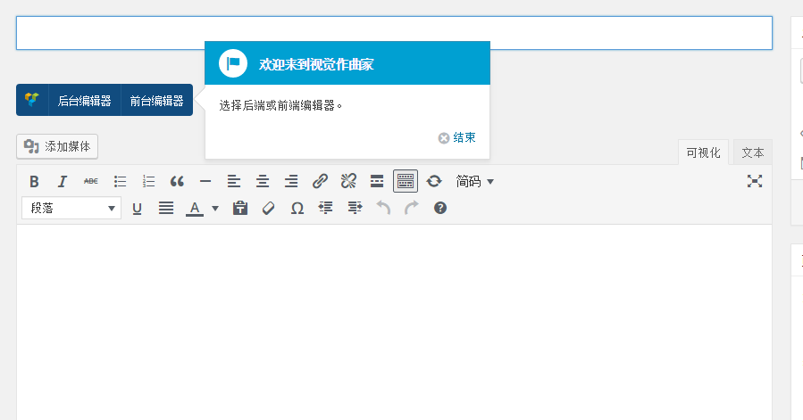Toggle bold formatting

click(34, 181)
